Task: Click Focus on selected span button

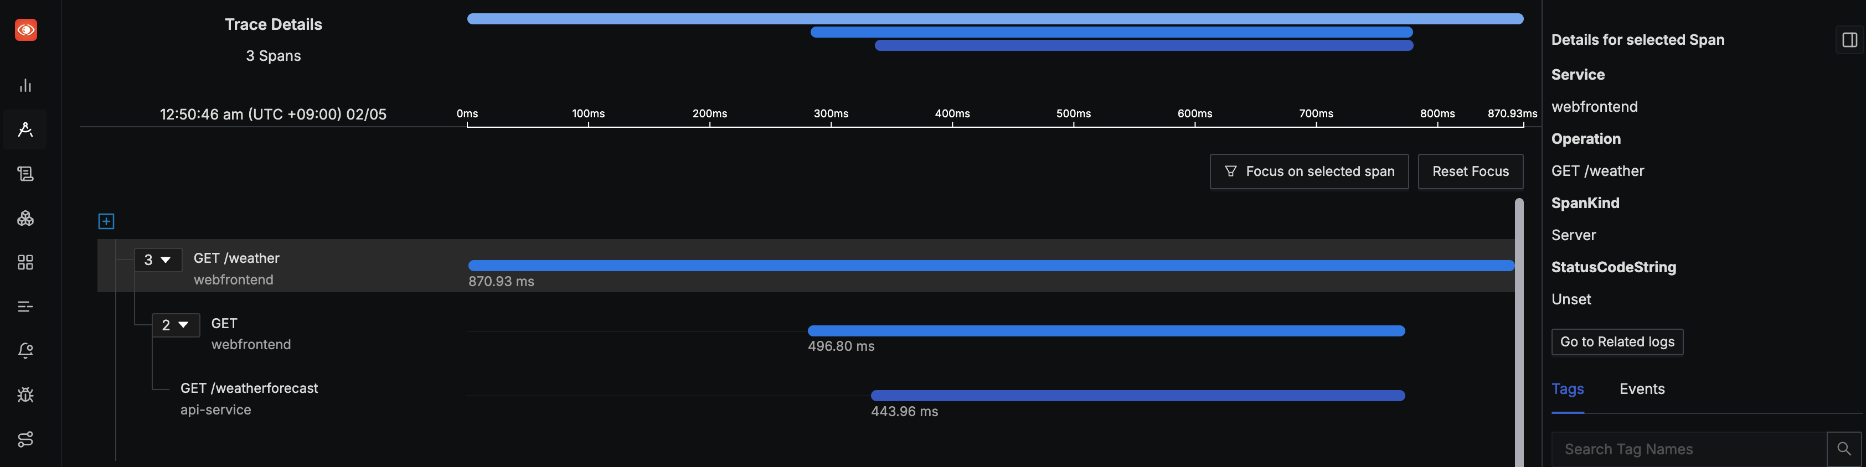Action: click(1308, 172)
